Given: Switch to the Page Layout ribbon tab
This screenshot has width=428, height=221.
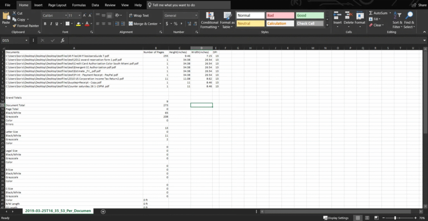Looking at the screenshot, I should click(x=57, y=5).
